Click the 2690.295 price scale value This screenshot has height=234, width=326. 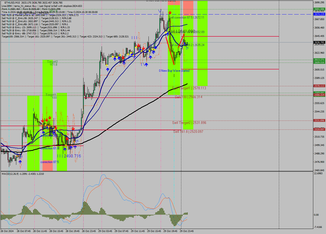click(319, 2)
